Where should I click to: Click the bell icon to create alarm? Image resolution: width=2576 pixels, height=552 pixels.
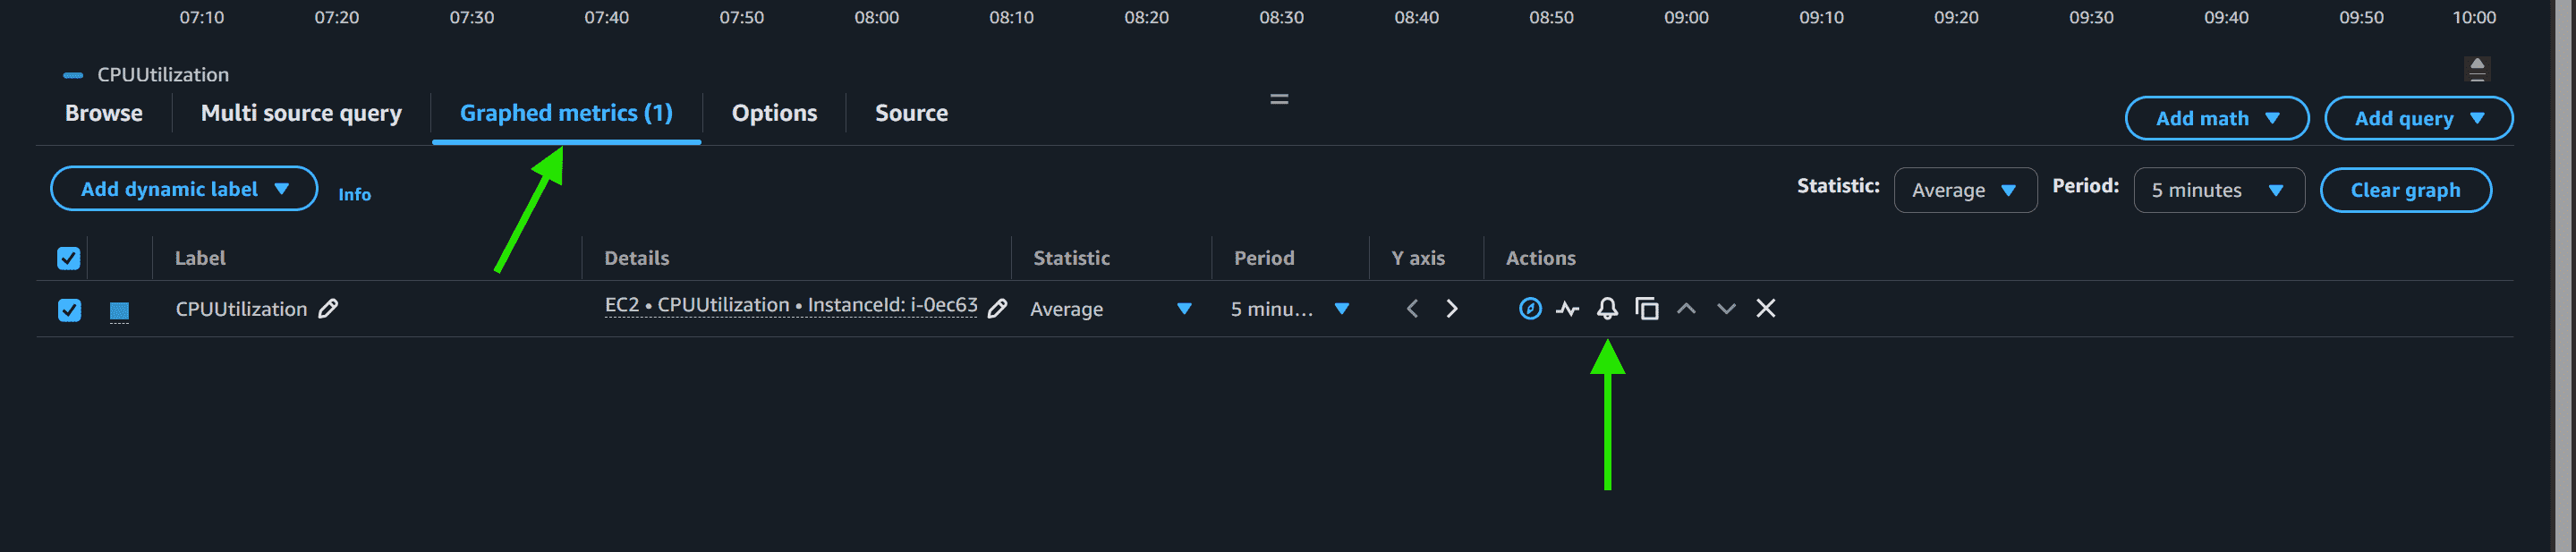pos(1606,309)
